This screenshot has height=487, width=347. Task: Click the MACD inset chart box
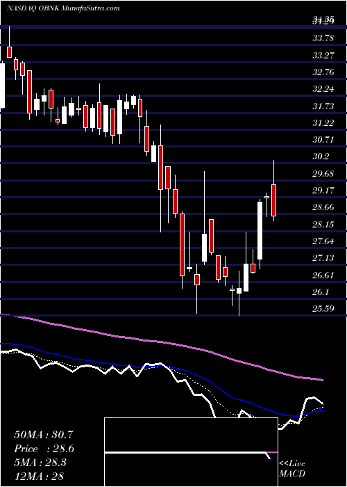click(x=191, y=452)
